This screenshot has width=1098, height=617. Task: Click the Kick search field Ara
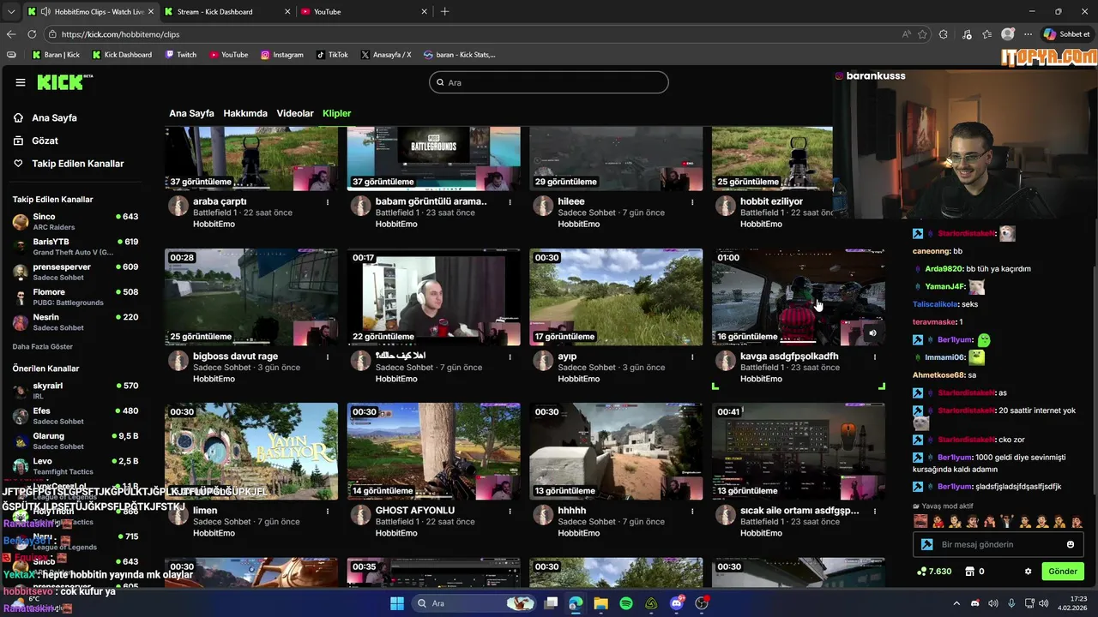coord(549,82)
